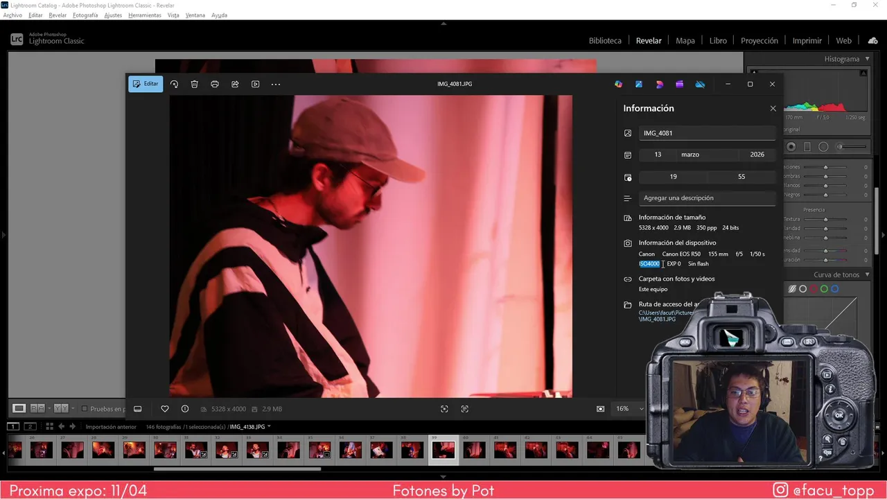This screenshot has height=499, width=887.
Task: Open the Ajustes menu
Action: (x=113, y=15)
